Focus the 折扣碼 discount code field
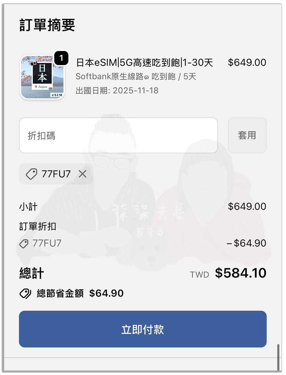 (119, 135)
